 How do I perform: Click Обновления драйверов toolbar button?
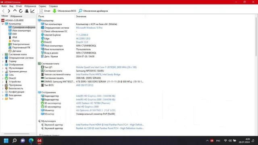pos(93,11)
